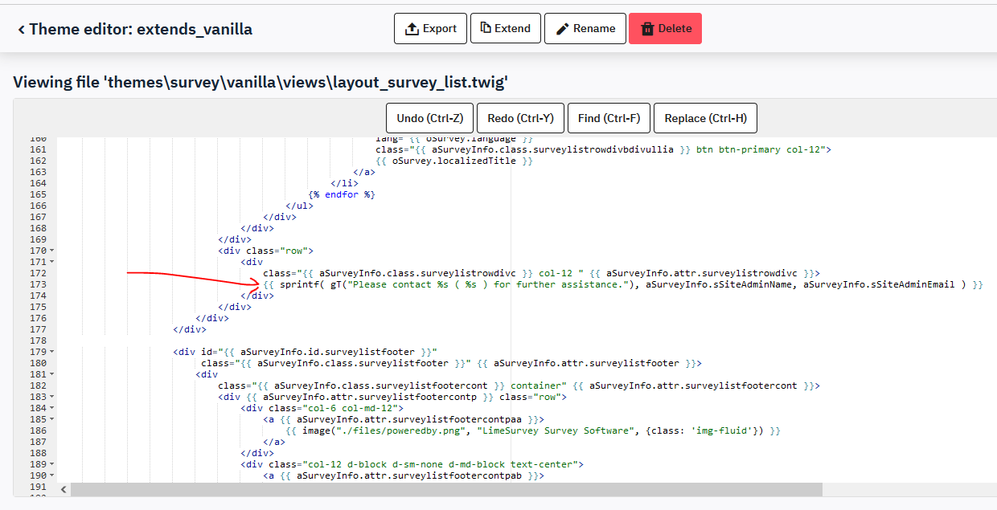Click the Rename pencil icon
Image resolution: width=997 pixels, height=510 pixels.
[562, 29]
